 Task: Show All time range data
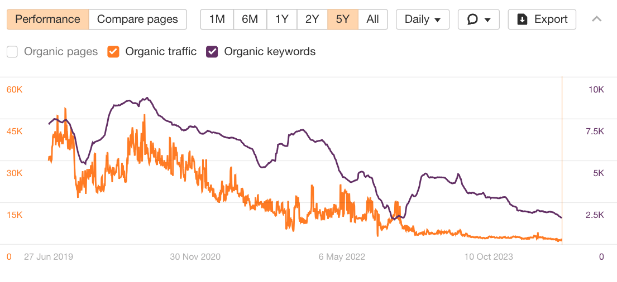[373, 20]
